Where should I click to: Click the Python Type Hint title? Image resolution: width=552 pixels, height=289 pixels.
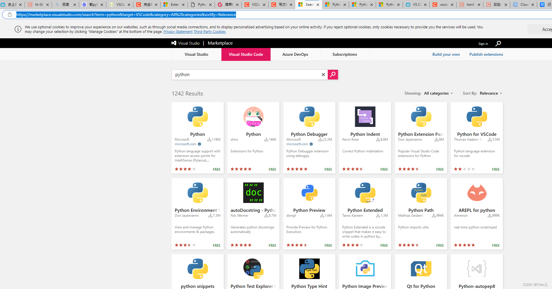pos(309,286)
